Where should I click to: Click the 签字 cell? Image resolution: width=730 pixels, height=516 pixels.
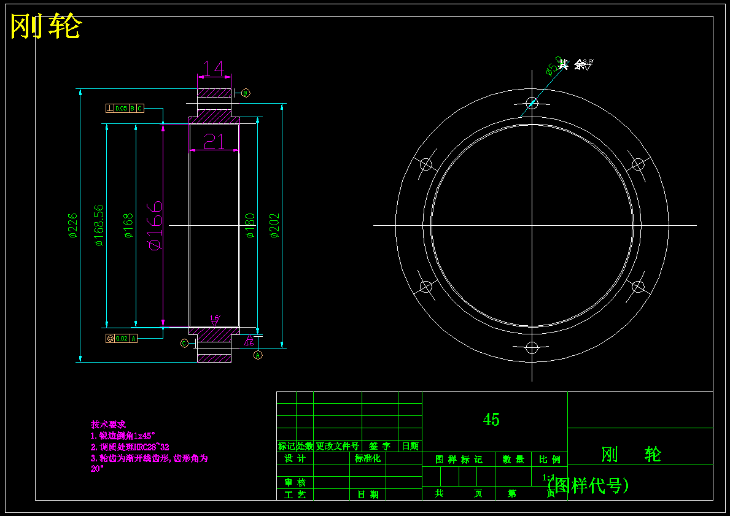tap(380, 446)
